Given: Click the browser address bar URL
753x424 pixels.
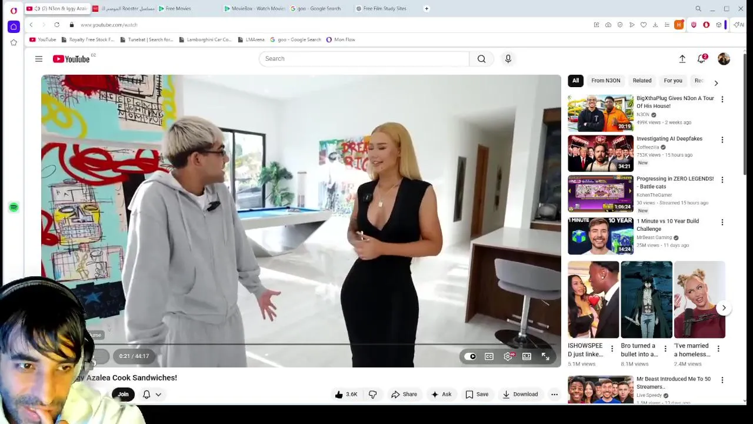Looking at the screenshot, I should tap(109, 25).
